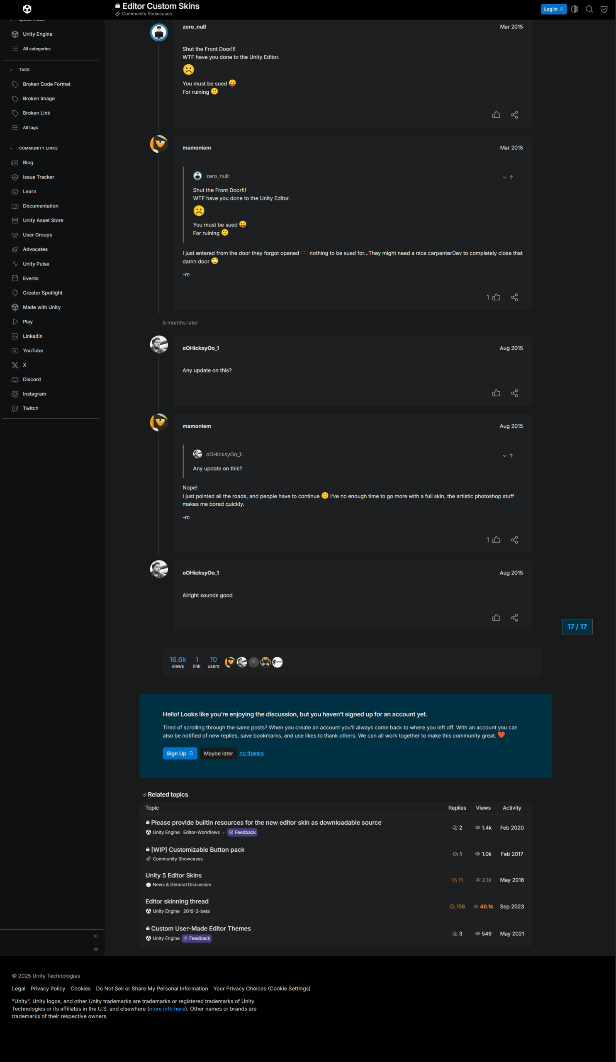This screenshot has height=1062, width=616.
Task: Expand the zero_null quote chevron
Action: point(504,178)
